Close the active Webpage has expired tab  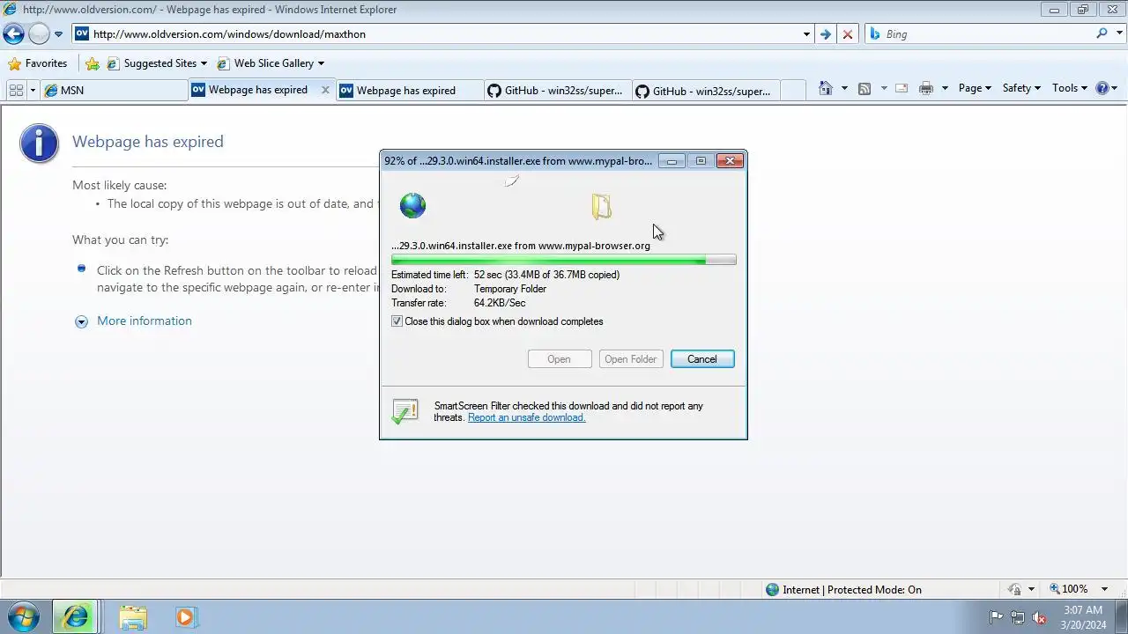tap(325, 90)
